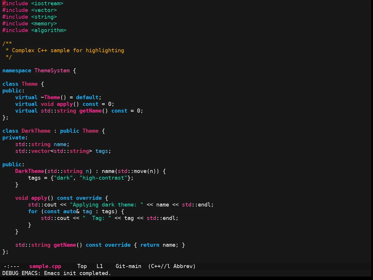Screen dimensions: 373x280
Task: Click the 'namespace' keyword
Action: click(x=17, y=71)
